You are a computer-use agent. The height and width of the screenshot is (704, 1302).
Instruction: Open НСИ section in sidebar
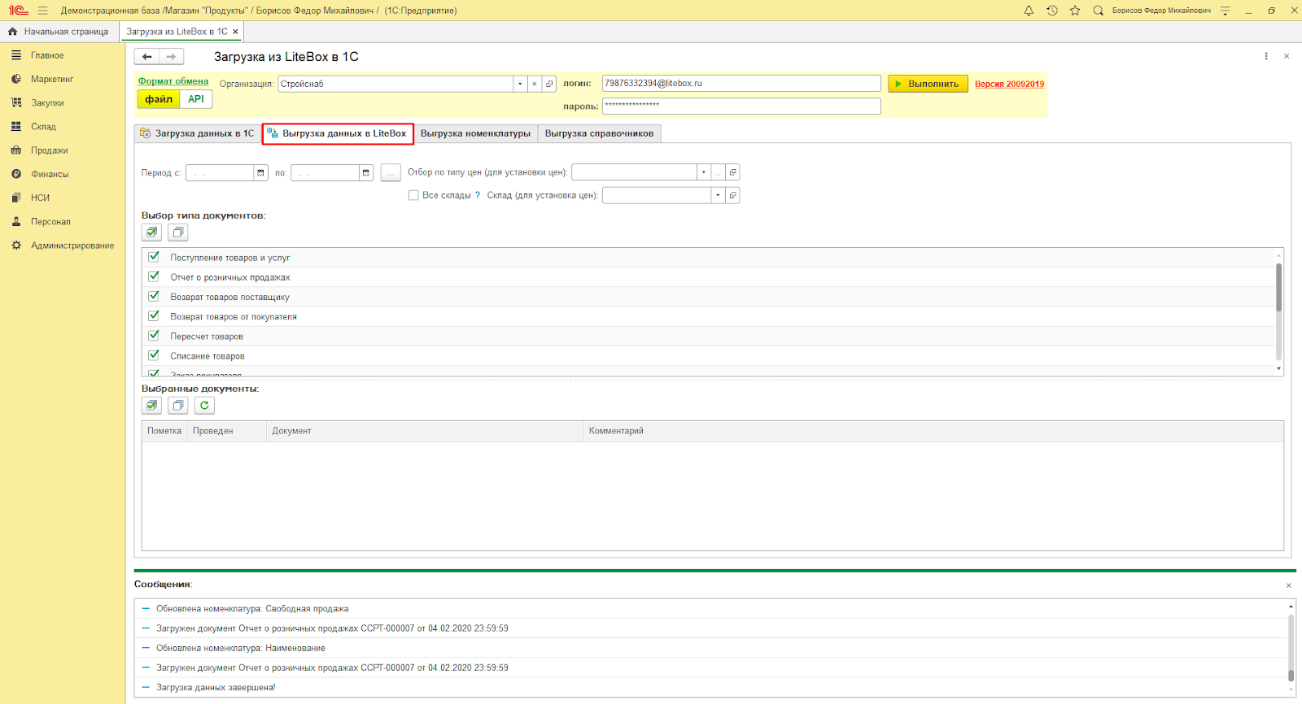pos(40,198)
